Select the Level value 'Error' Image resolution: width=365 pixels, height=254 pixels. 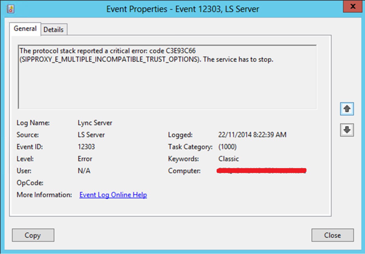point(85,159)
